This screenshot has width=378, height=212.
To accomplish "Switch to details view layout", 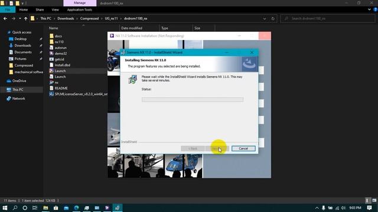I will 367,200.
